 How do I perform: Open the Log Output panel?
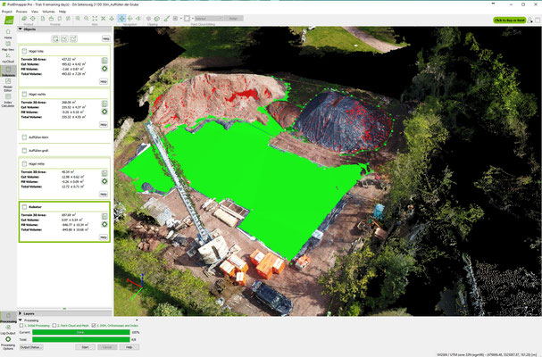pos(8,329)
